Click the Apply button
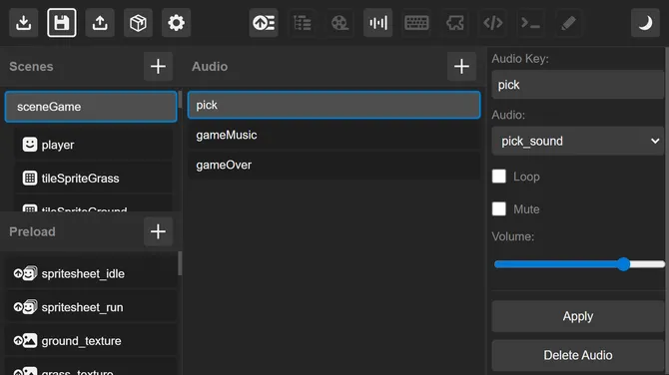Screen dimensions: 669x375 [x=578, y=316]
